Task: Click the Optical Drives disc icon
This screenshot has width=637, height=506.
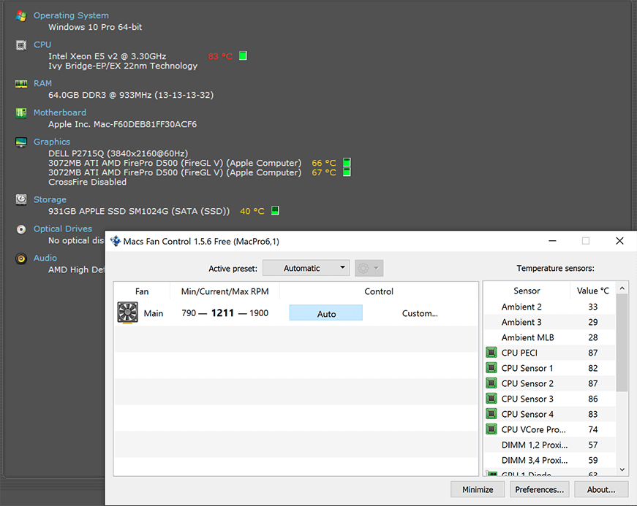Action: [21, 229]
